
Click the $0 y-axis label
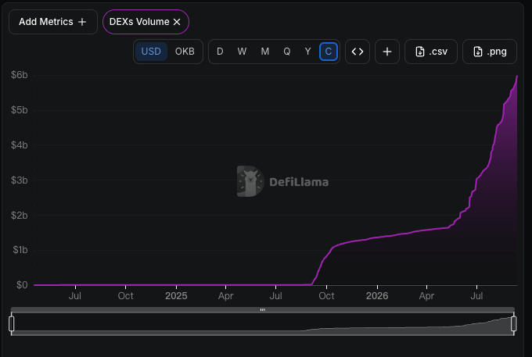[x=22, y=285]
